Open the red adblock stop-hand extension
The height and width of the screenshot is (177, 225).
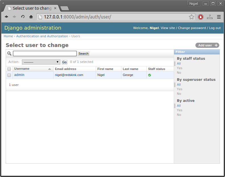point(201,17)
